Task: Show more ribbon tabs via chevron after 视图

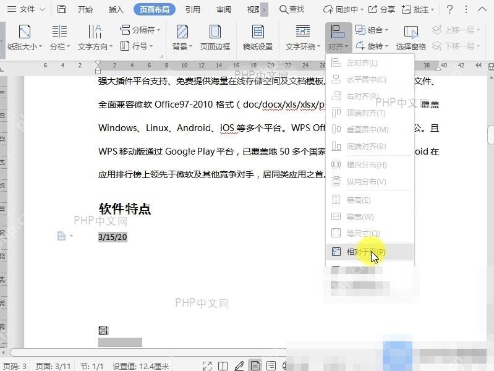Action: [x=265, y=9]
